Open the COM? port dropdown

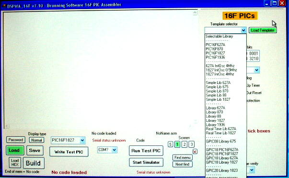coord(114,150)
